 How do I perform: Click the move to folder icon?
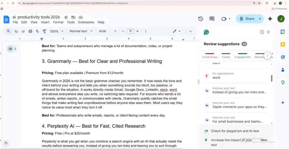(73, 17)
